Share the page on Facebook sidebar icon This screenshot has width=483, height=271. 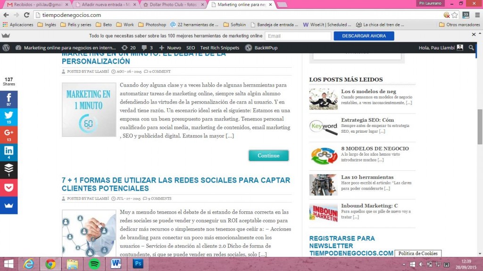coord(8,99)
